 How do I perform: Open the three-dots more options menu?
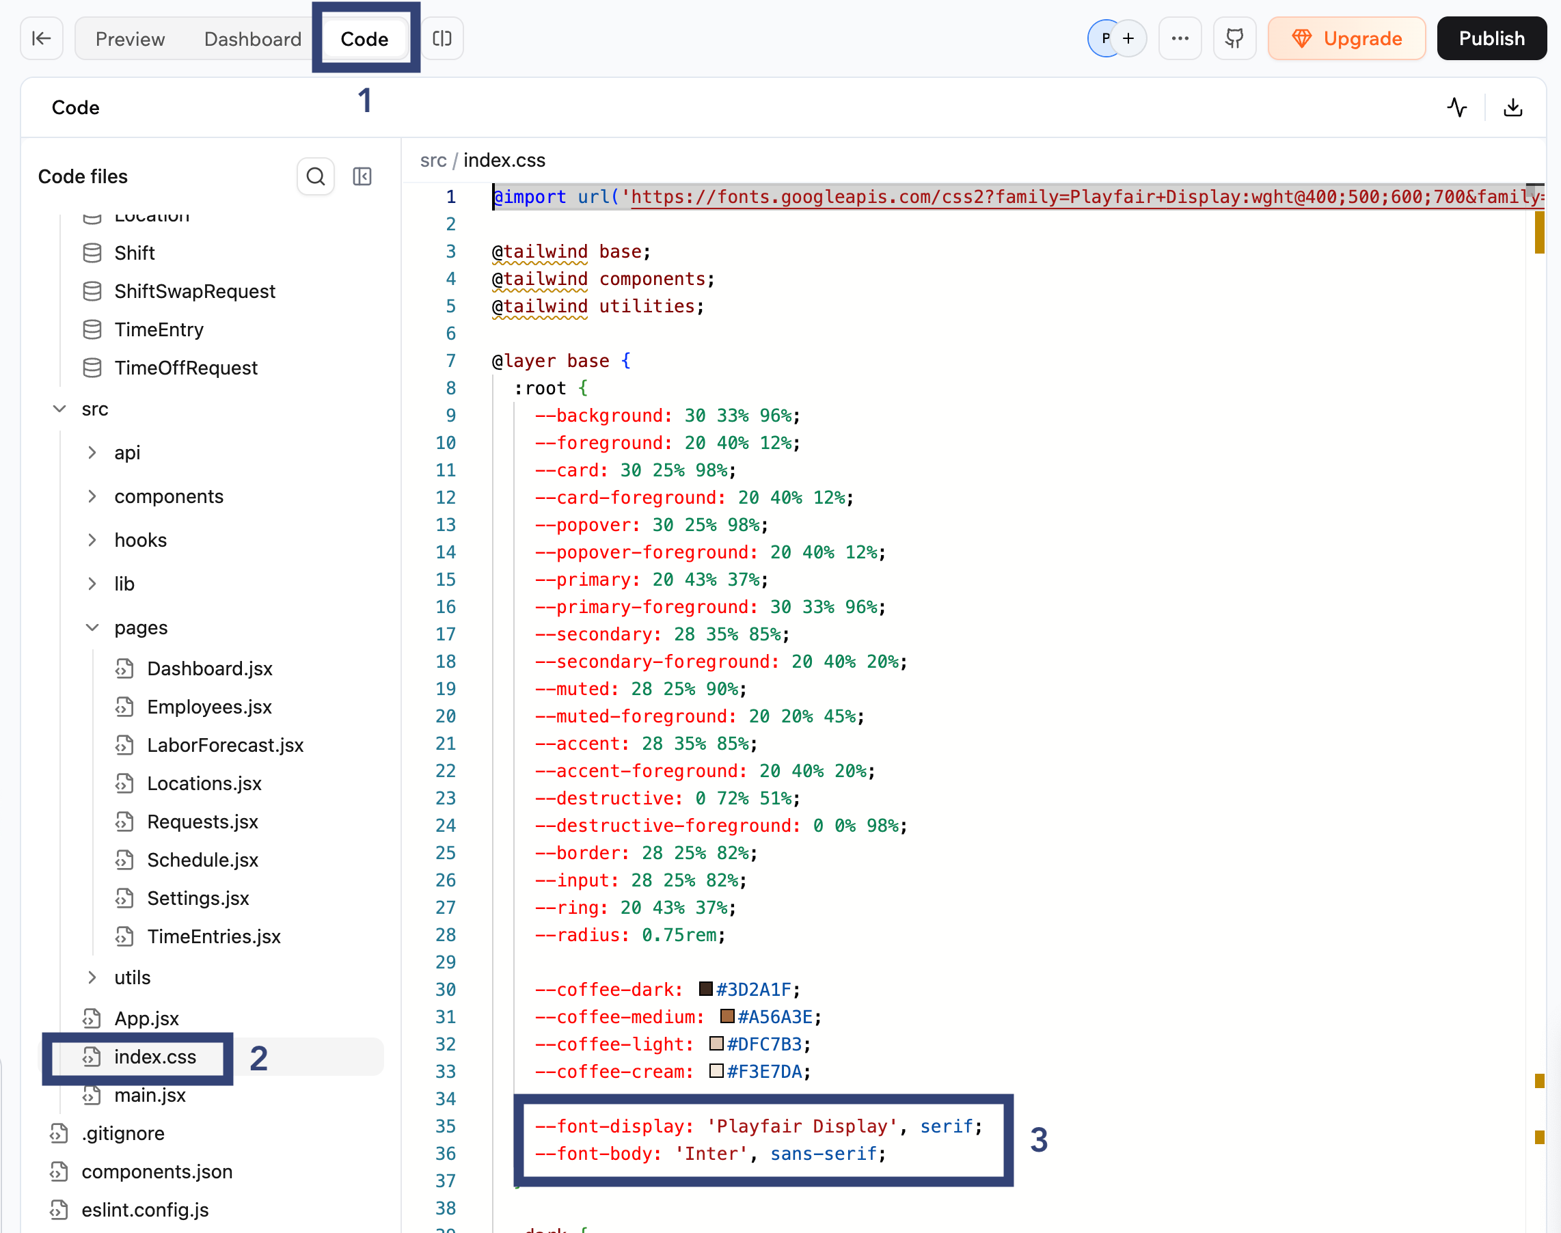pyautogui.click(x=1180, y=38)
